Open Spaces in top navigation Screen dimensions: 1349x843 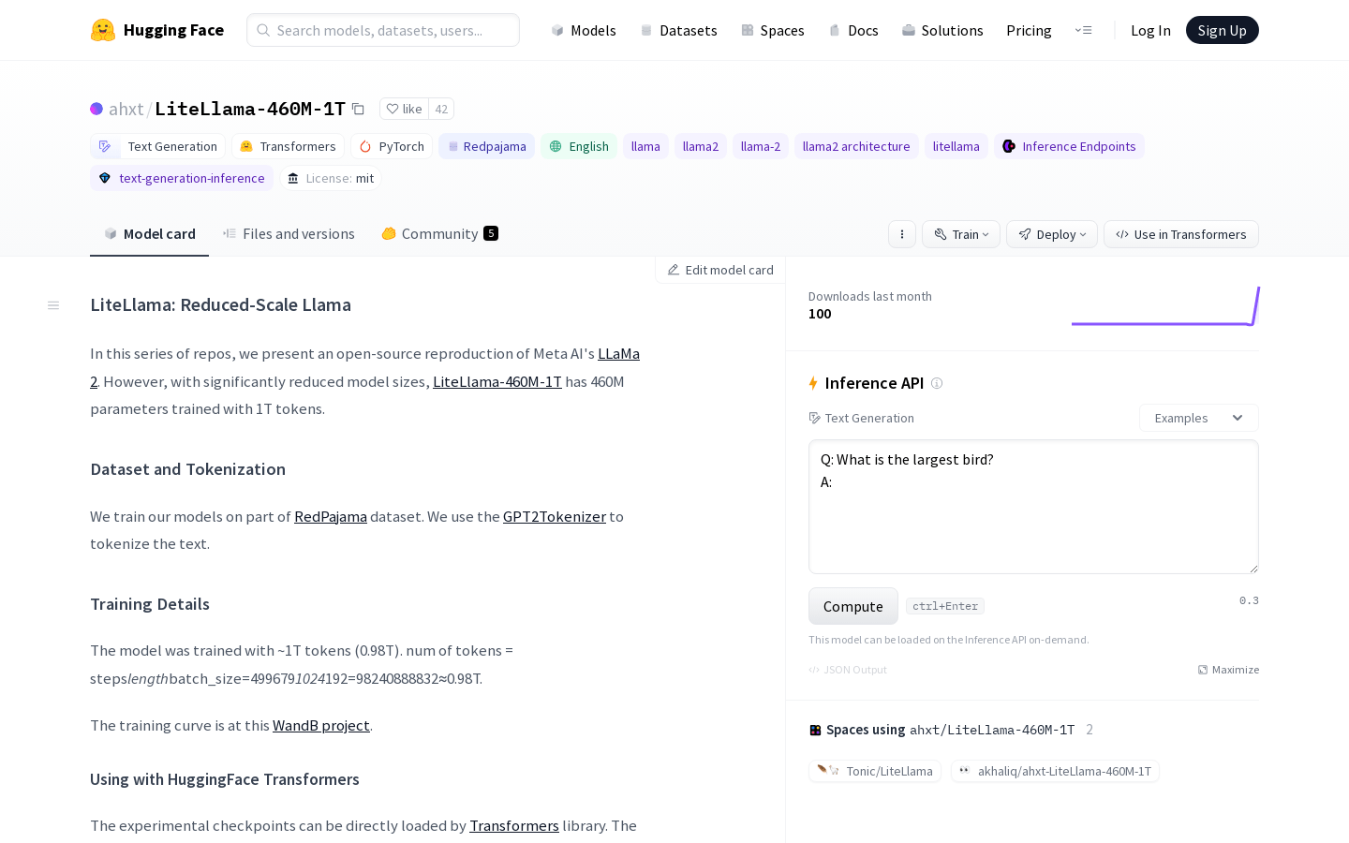(773, 30)
